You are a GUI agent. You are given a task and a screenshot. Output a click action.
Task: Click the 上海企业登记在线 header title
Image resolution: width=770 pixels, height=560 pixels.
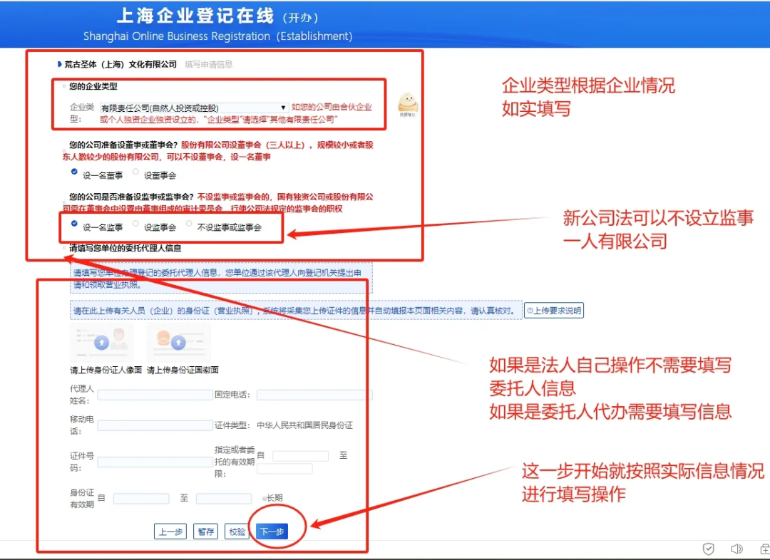(195, 16)
